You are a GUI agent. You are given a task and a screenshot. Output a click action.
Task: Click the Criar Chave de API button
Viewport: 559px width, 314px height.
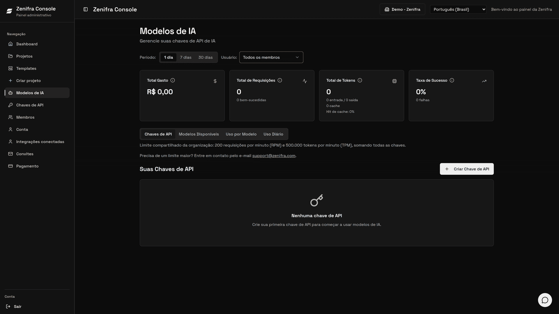pyautogui.click(x=467, y=169)
